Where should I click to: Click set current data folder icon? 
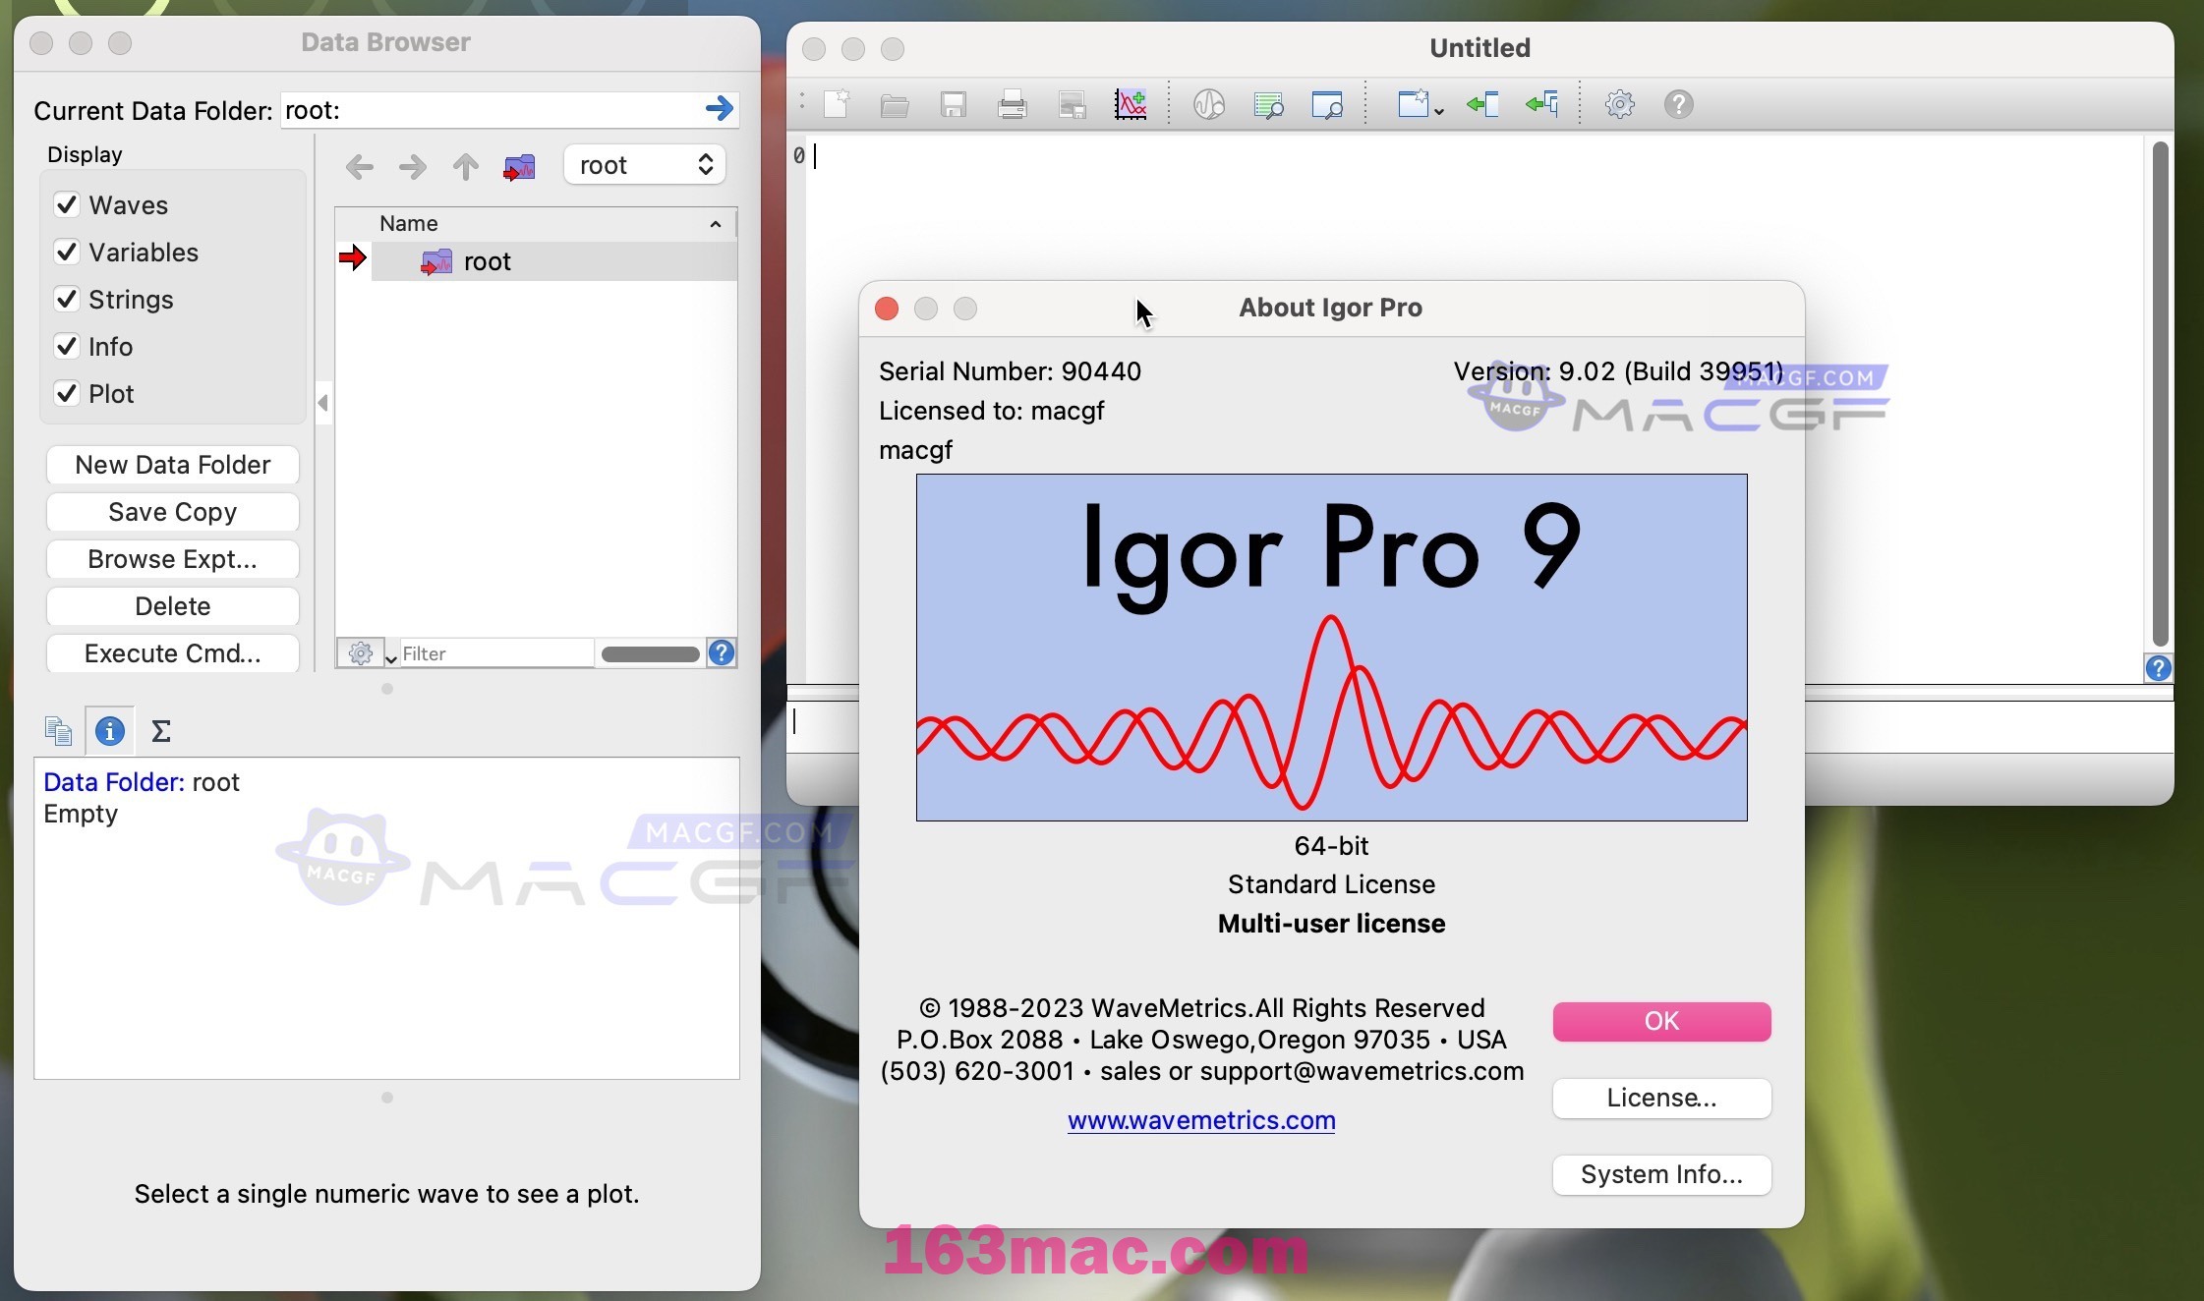519,167
